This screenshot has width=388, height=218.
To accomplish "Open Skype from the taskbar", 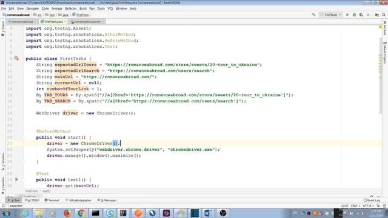I will tap(110, 213).
